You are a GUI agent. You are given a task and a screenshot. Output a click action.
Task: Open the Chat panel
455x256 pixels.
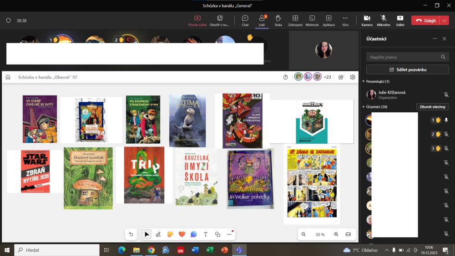click(x=245, y=20)
